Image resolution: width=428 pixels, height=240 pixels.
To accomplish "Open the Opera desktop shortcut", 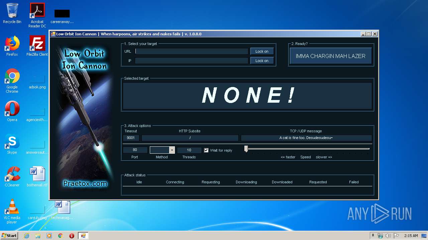I will [12, 111].
